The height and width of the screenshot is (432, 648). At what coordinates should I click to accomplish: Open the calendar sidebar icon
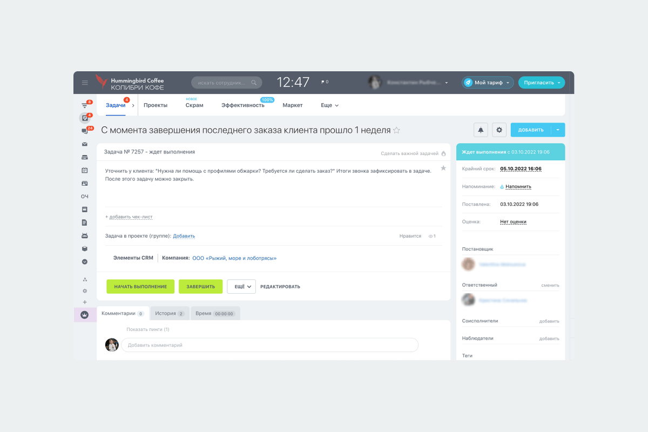[x=85, y=170]
